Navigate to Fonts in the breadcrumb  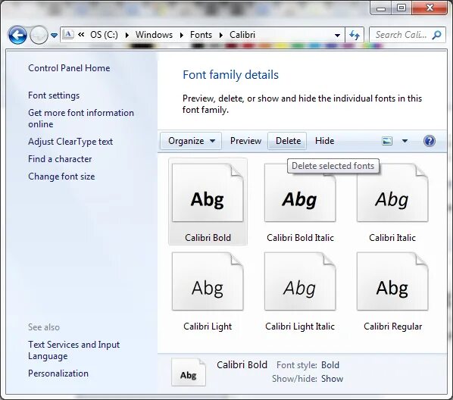point(201,35)
